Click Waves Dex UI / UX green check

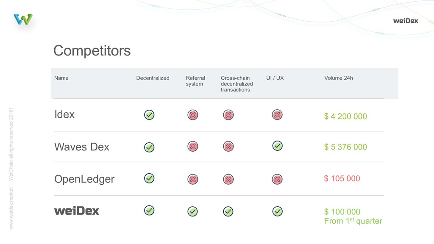pos(277,146)
